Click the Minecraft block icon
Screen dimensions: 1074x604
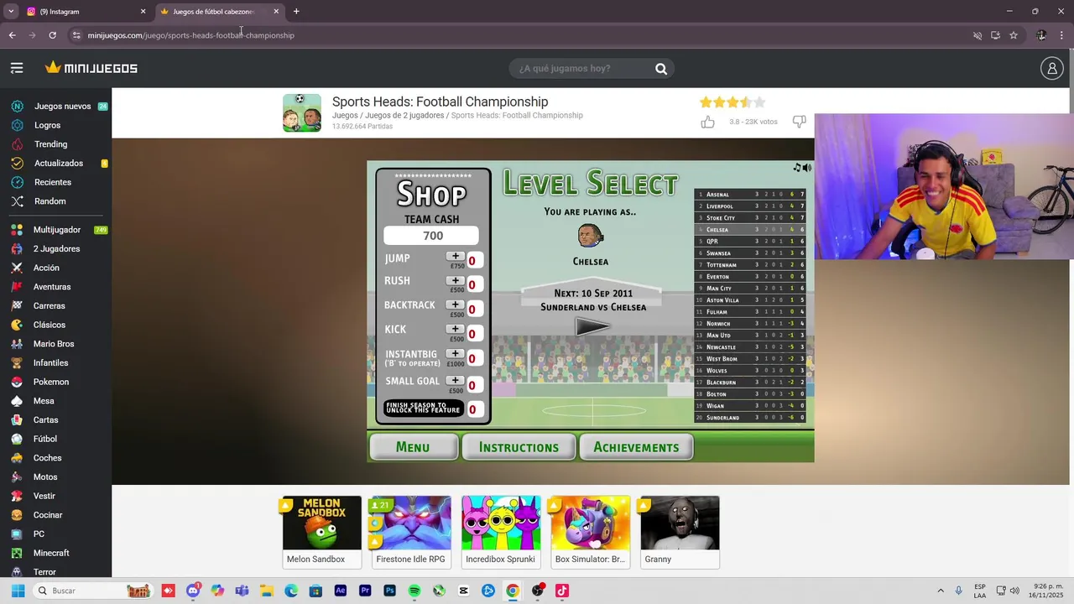17,553
